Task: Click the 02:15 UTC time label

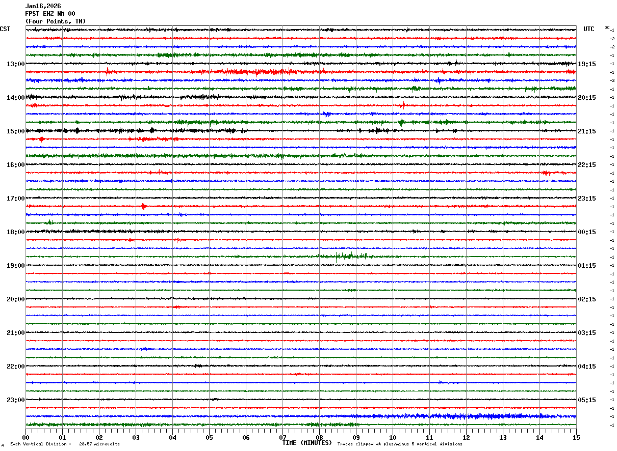Action: [587, 299]
